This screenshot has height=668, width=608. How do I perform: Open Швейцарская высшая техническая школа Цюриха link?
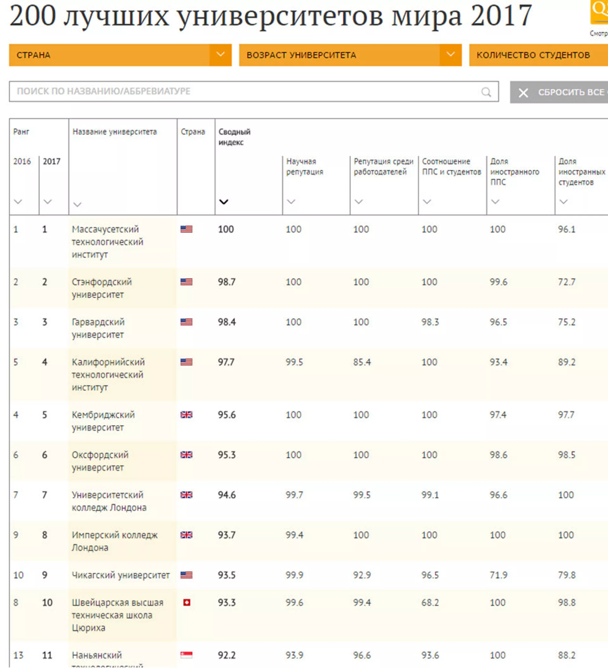point(117,615)
